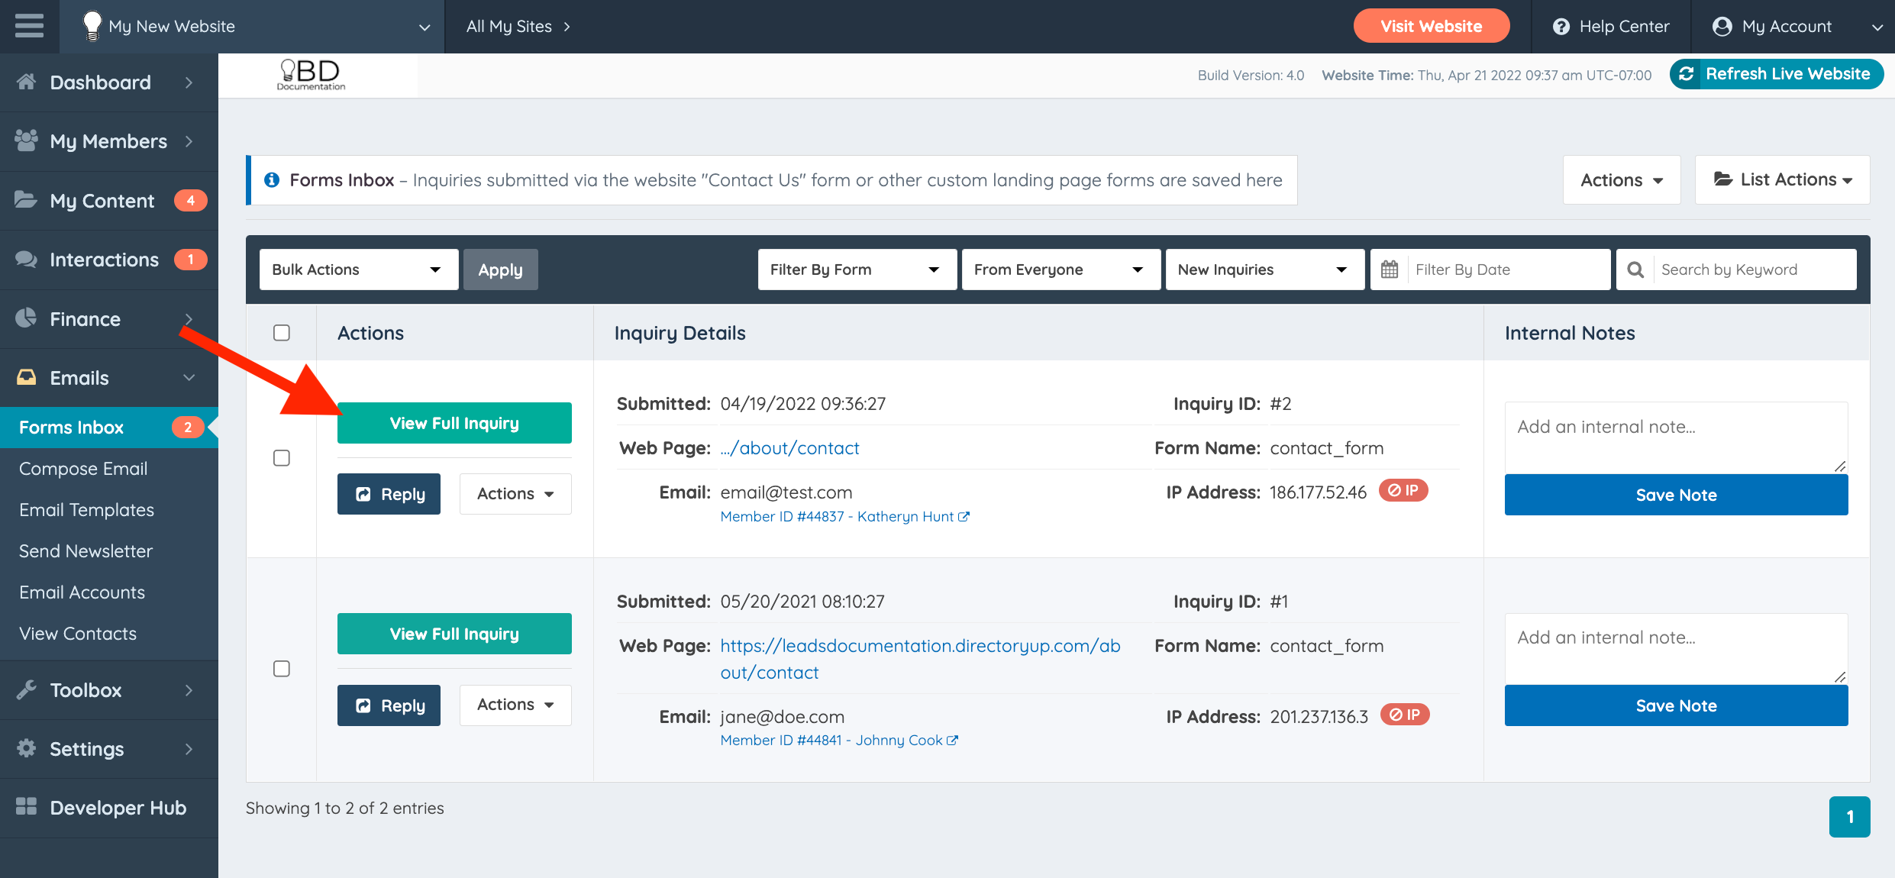Click the BD Documentation logo

click(x=311, y=75)
